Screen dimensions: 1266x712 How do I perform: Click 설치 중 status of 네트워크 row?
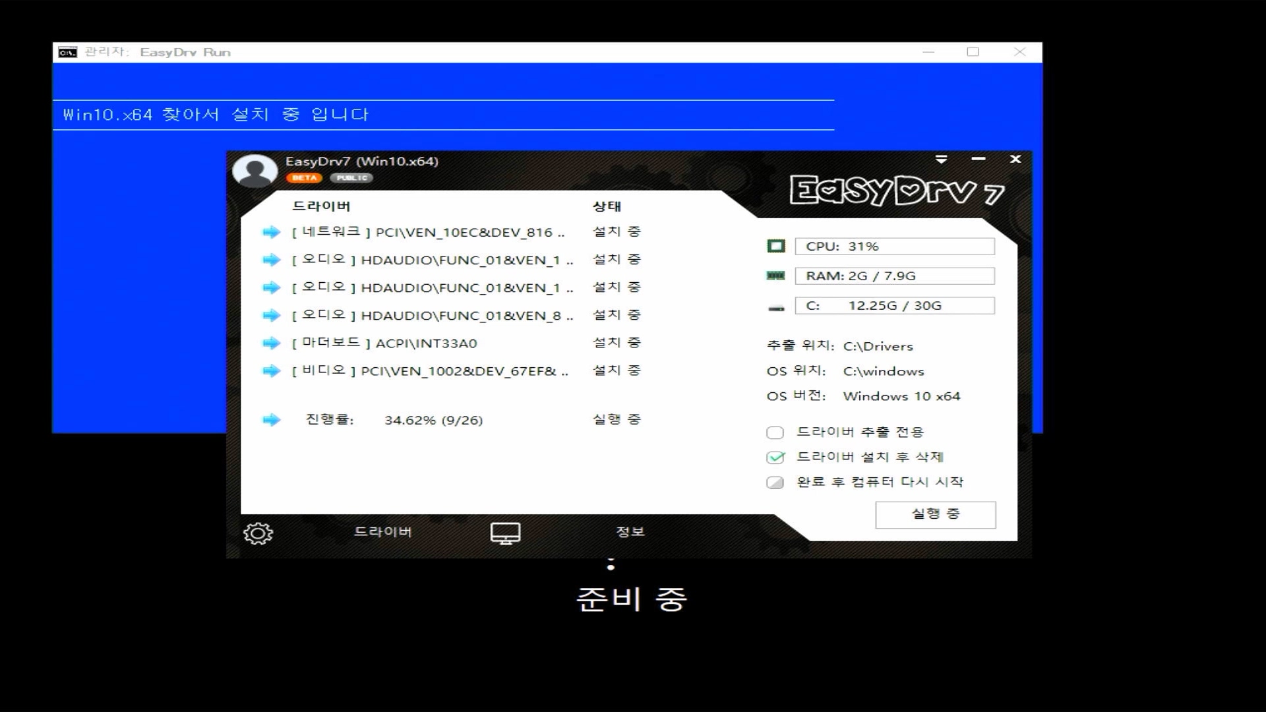point(617,231)
